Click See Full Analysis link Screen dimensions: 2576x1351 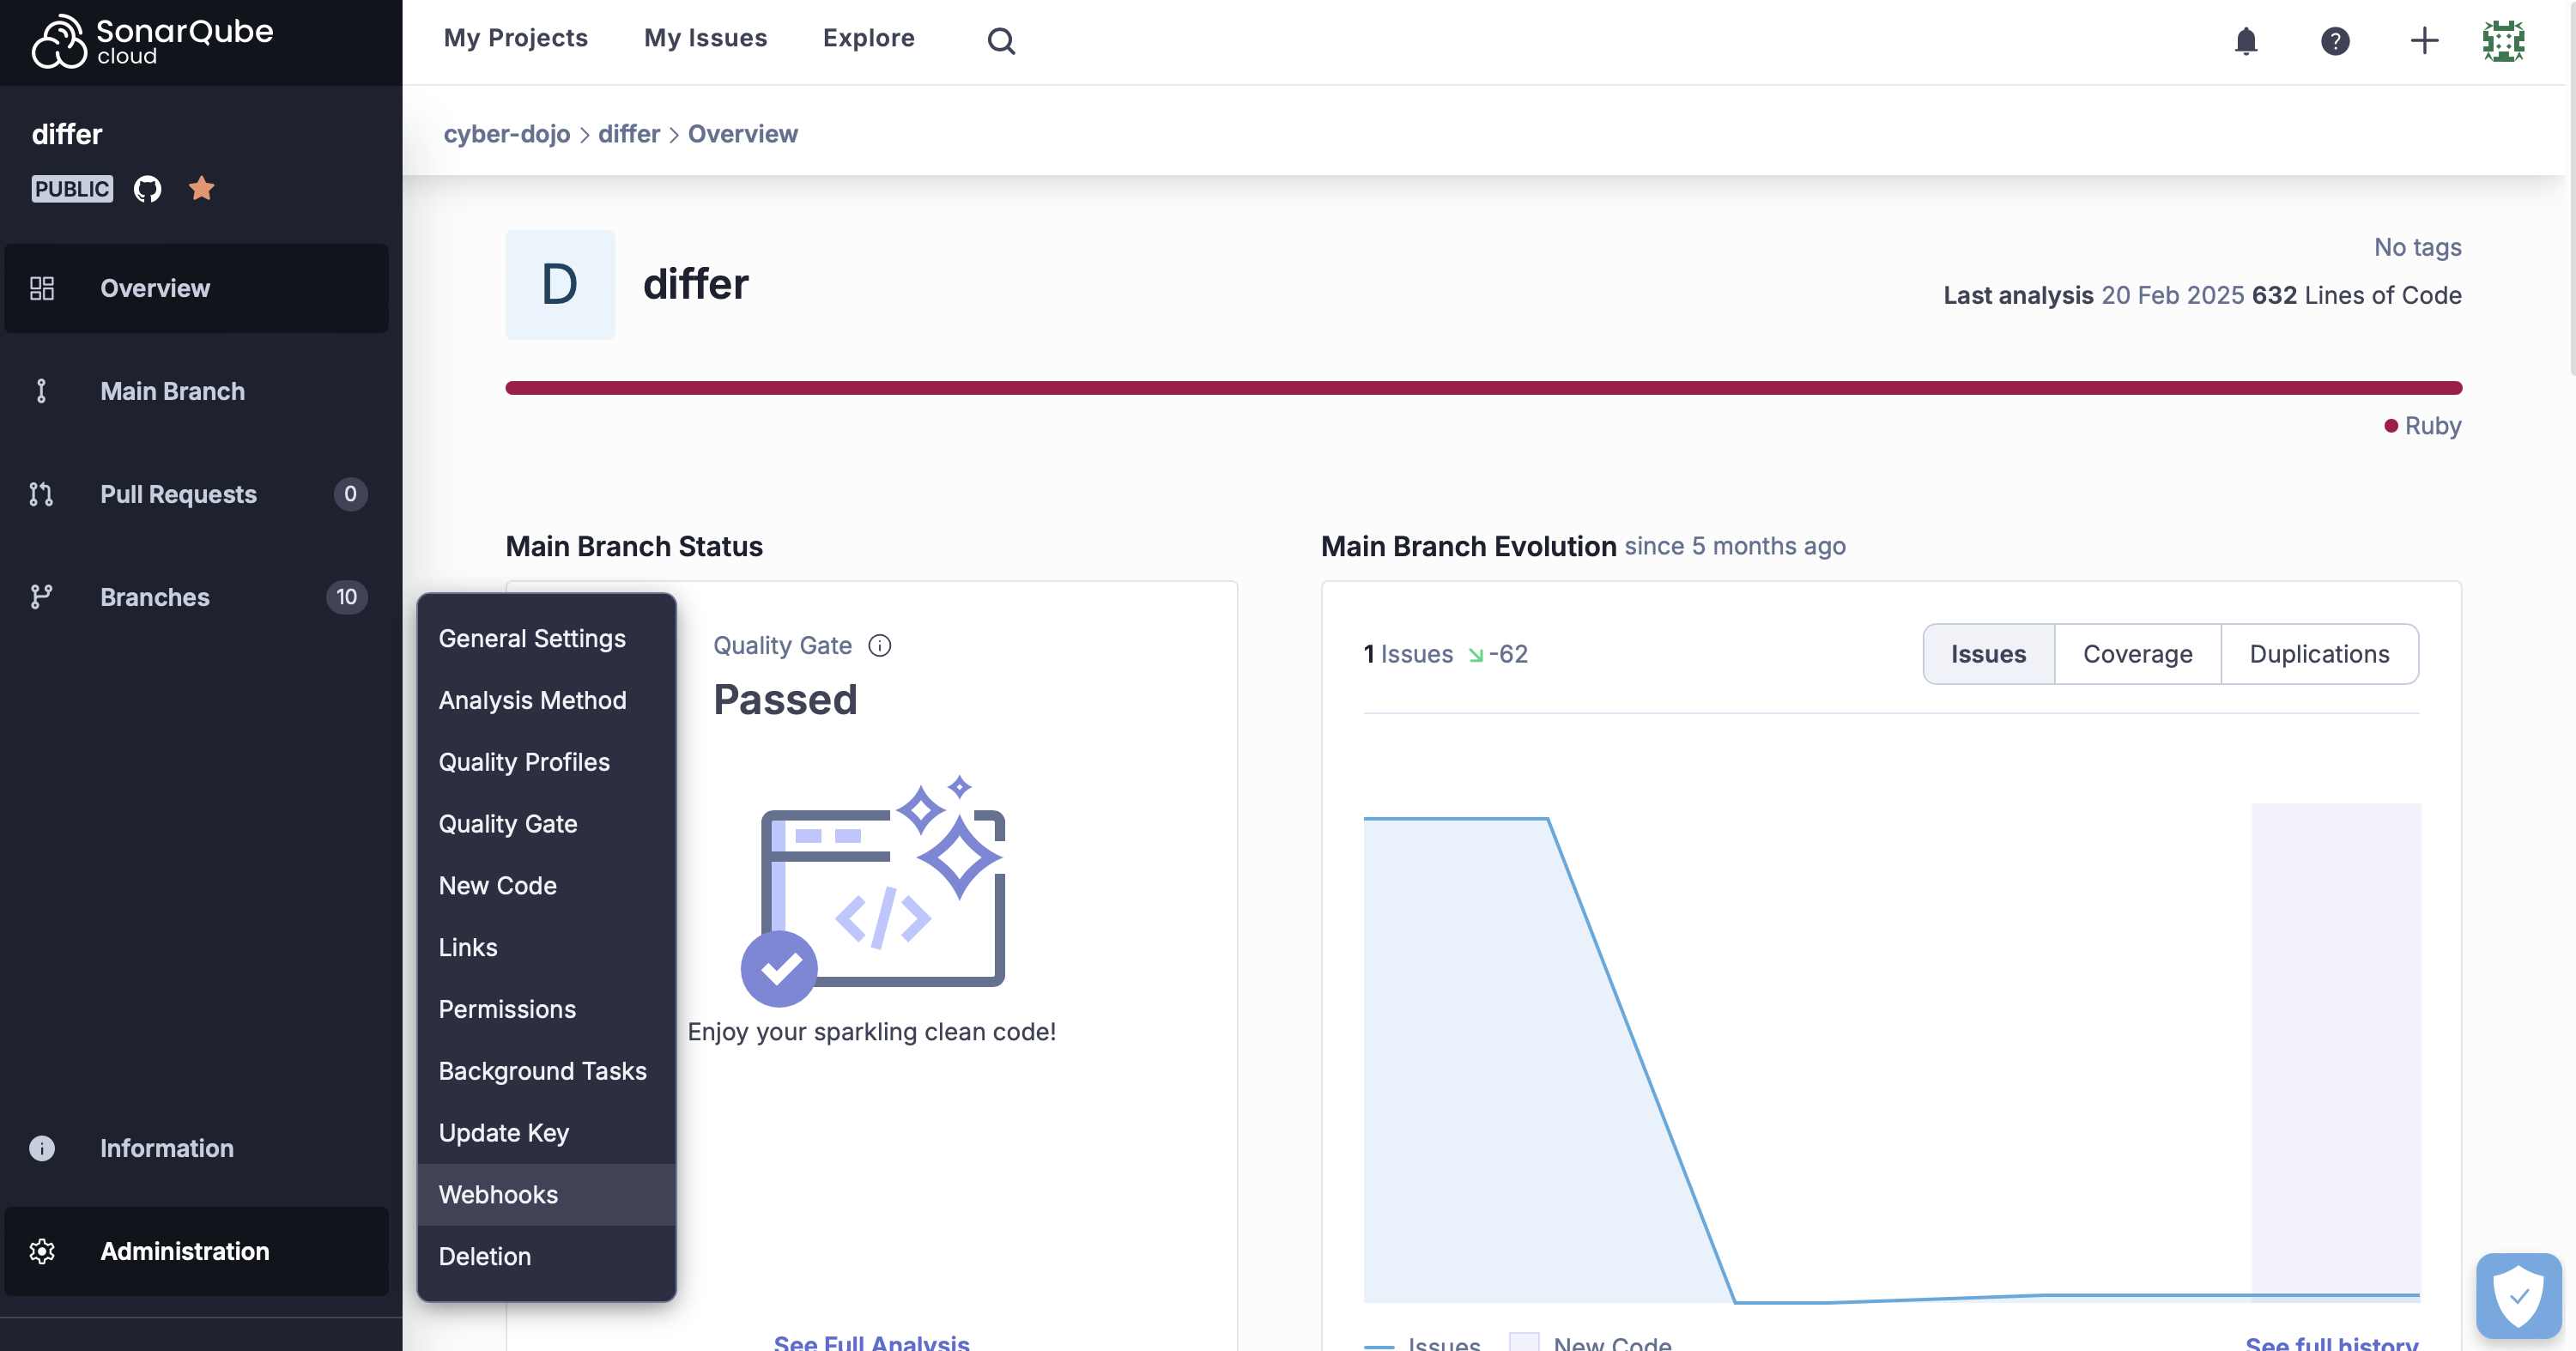[x=871, y=1341]
